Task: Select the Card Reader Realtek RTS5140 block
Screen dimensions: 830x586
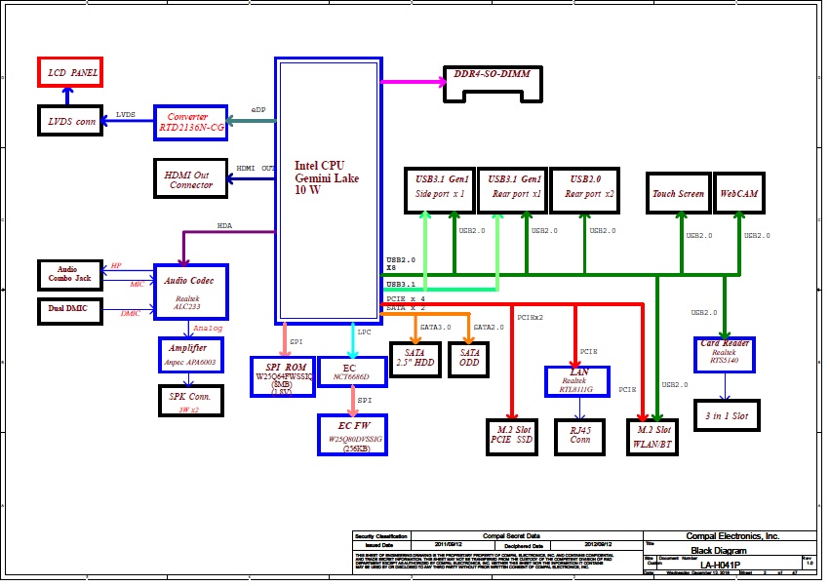Action: tap(724, 355)
